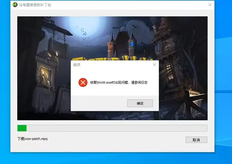
Task: Click the red error X icon
Action: (x=83, y=82)
